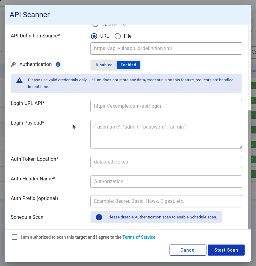This screenshot has height=266, width=256.
Task: Click the 'API Definition Source*' label
Action: pos(35,36)
